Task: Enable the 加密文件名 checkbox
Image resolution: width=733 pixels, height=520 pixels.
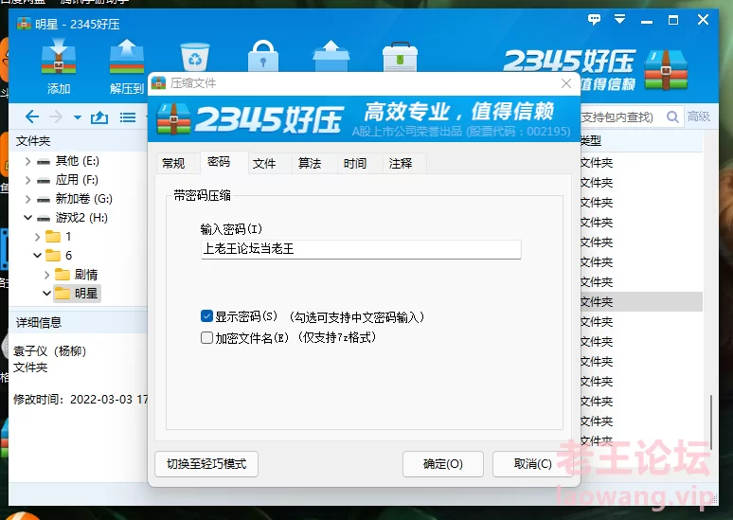Action: click(x=206, y=337)
